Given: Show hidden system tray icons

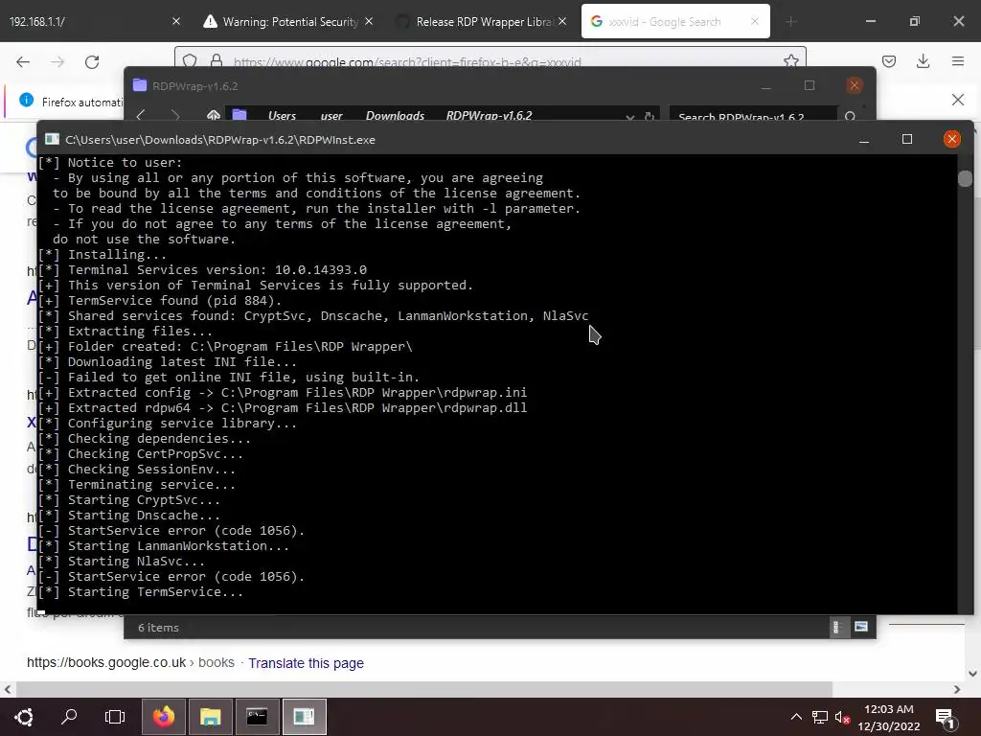Looking at the screenshot, I should pos(796,717).
